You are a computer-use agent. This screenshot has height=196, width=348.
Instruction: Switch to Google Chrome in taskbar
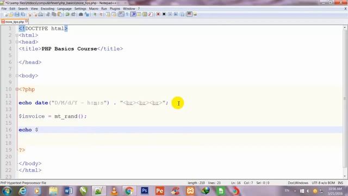pyautogui.click(x=129, y=191)
